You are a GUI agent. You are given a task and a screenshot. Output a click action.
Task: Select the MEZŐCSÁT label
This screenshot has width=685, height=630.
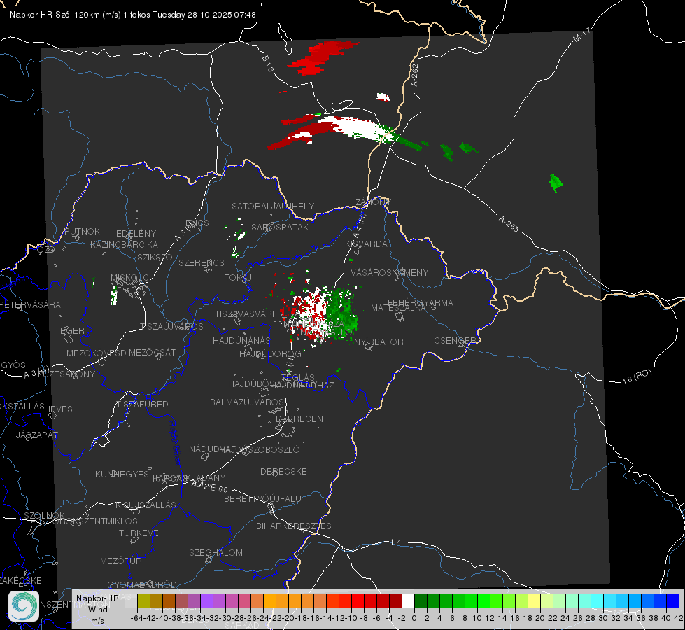click(152, 352)
